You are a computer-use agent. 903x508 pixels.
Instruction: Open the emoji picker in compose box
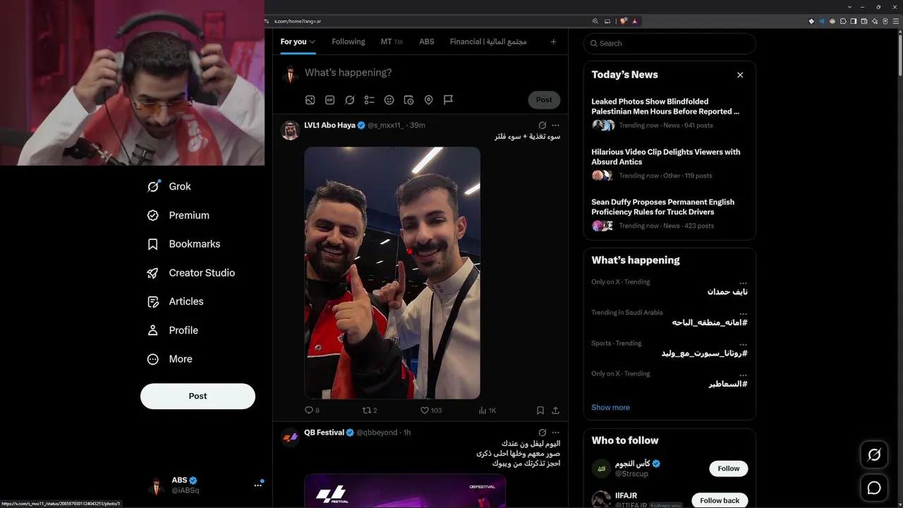tap(389, 100)
